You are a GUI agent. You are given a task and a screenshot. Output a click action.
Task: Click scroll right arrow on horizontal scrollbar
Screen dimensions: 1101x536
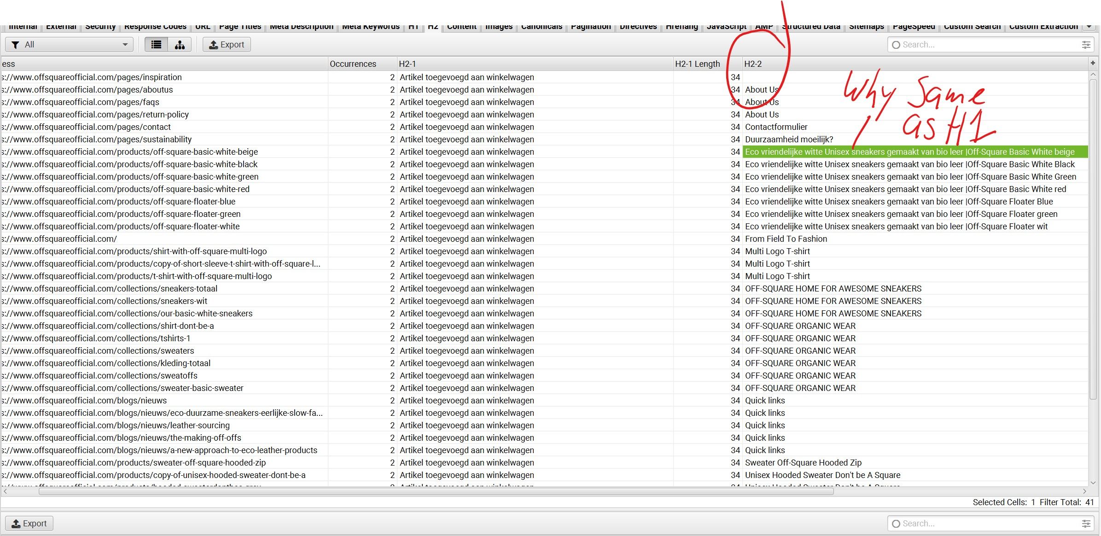[1084, 491]
